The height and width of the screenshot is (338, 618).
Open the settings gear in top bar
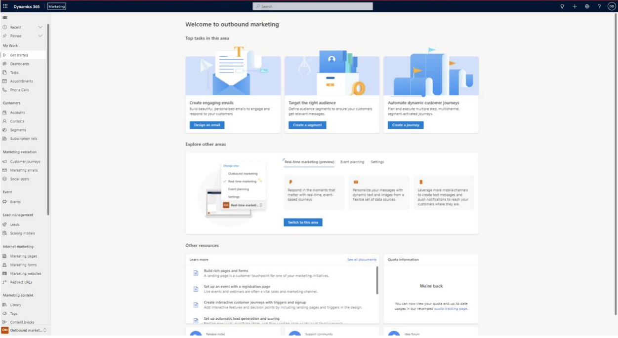pyautogui.click(x=587, y=6)
